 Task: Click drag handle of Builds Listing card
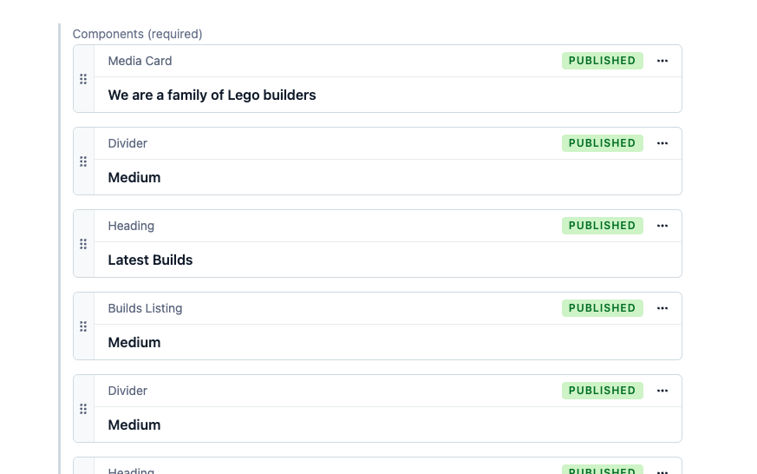pyautogui.click(x=83, y=326)
